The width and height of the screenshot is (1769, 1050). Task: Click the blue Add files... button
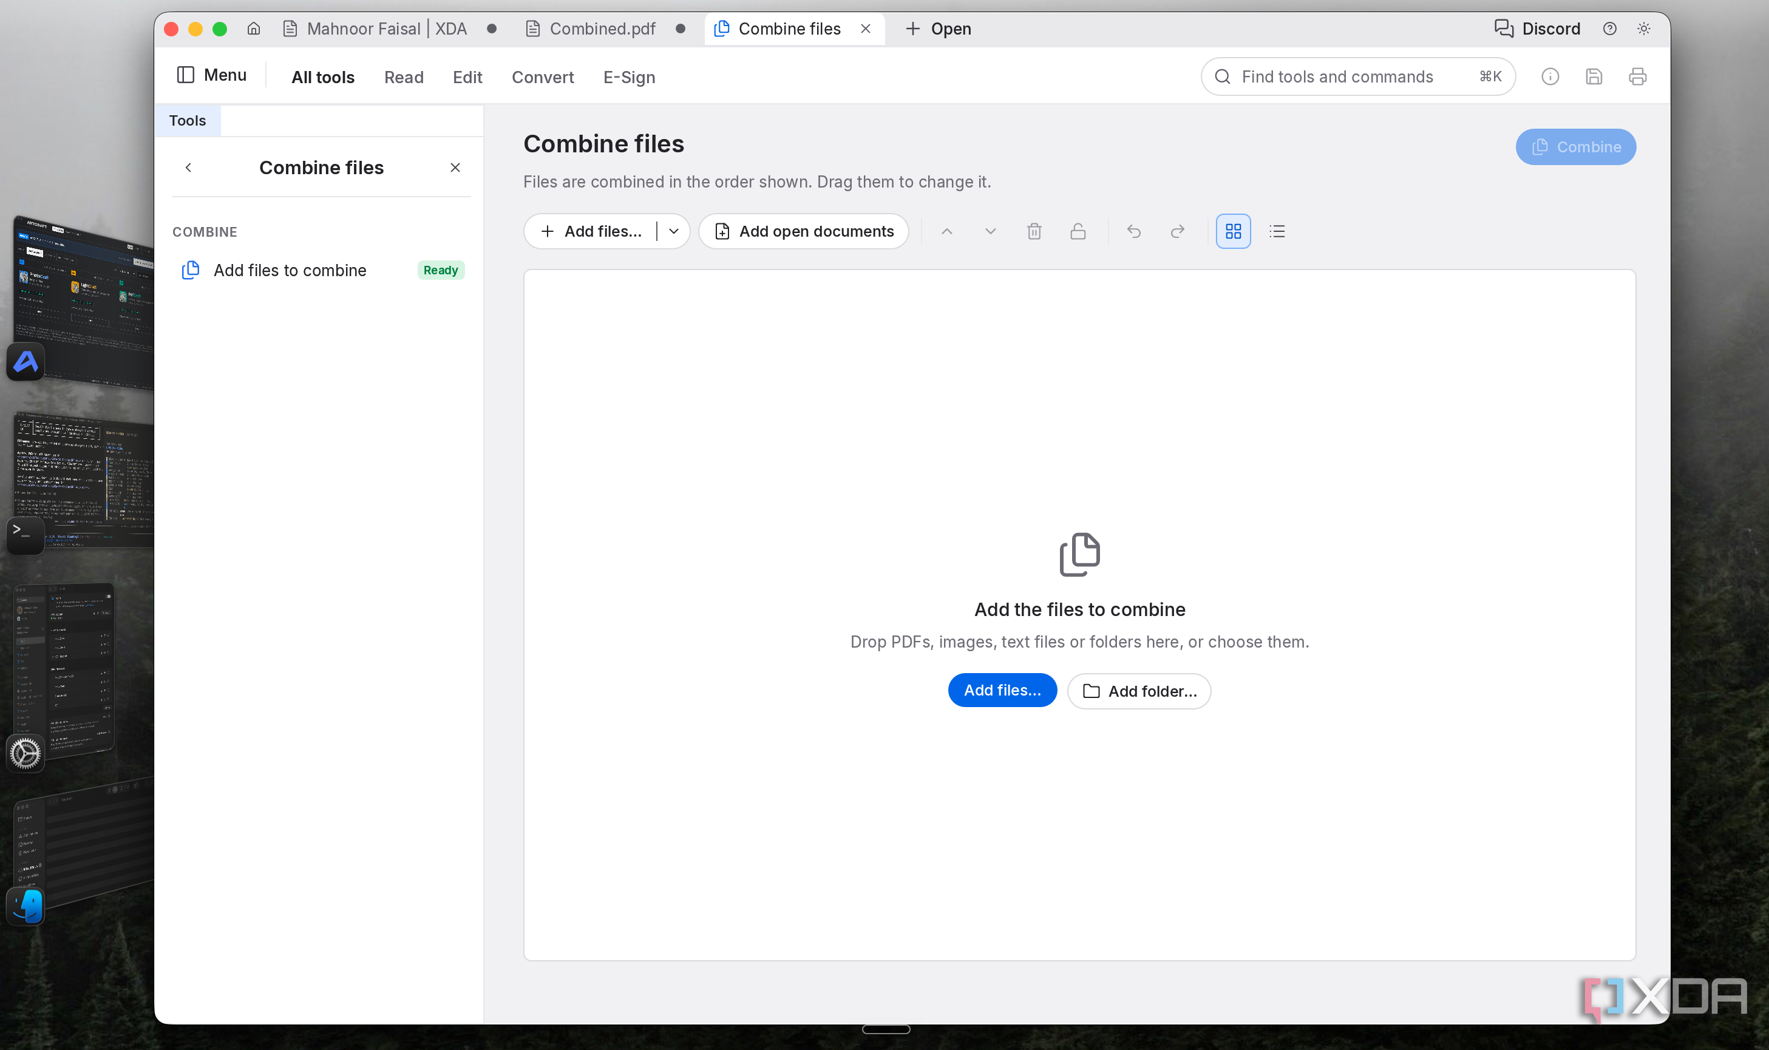(1002, 690)
